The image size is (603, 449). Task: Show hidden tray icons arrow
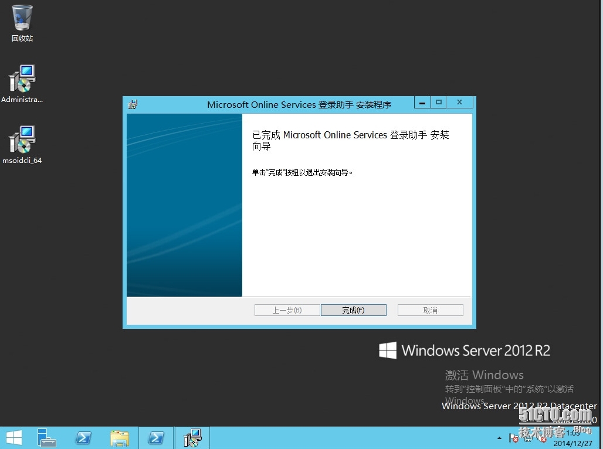[x=499, y=438]
